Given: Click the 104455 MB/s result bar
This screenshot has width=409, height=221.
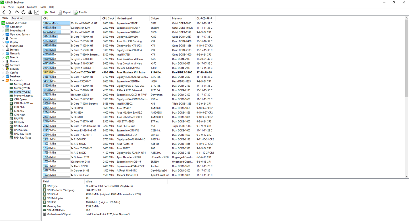Looking at the screenshot, I should (x=56, y=23).
